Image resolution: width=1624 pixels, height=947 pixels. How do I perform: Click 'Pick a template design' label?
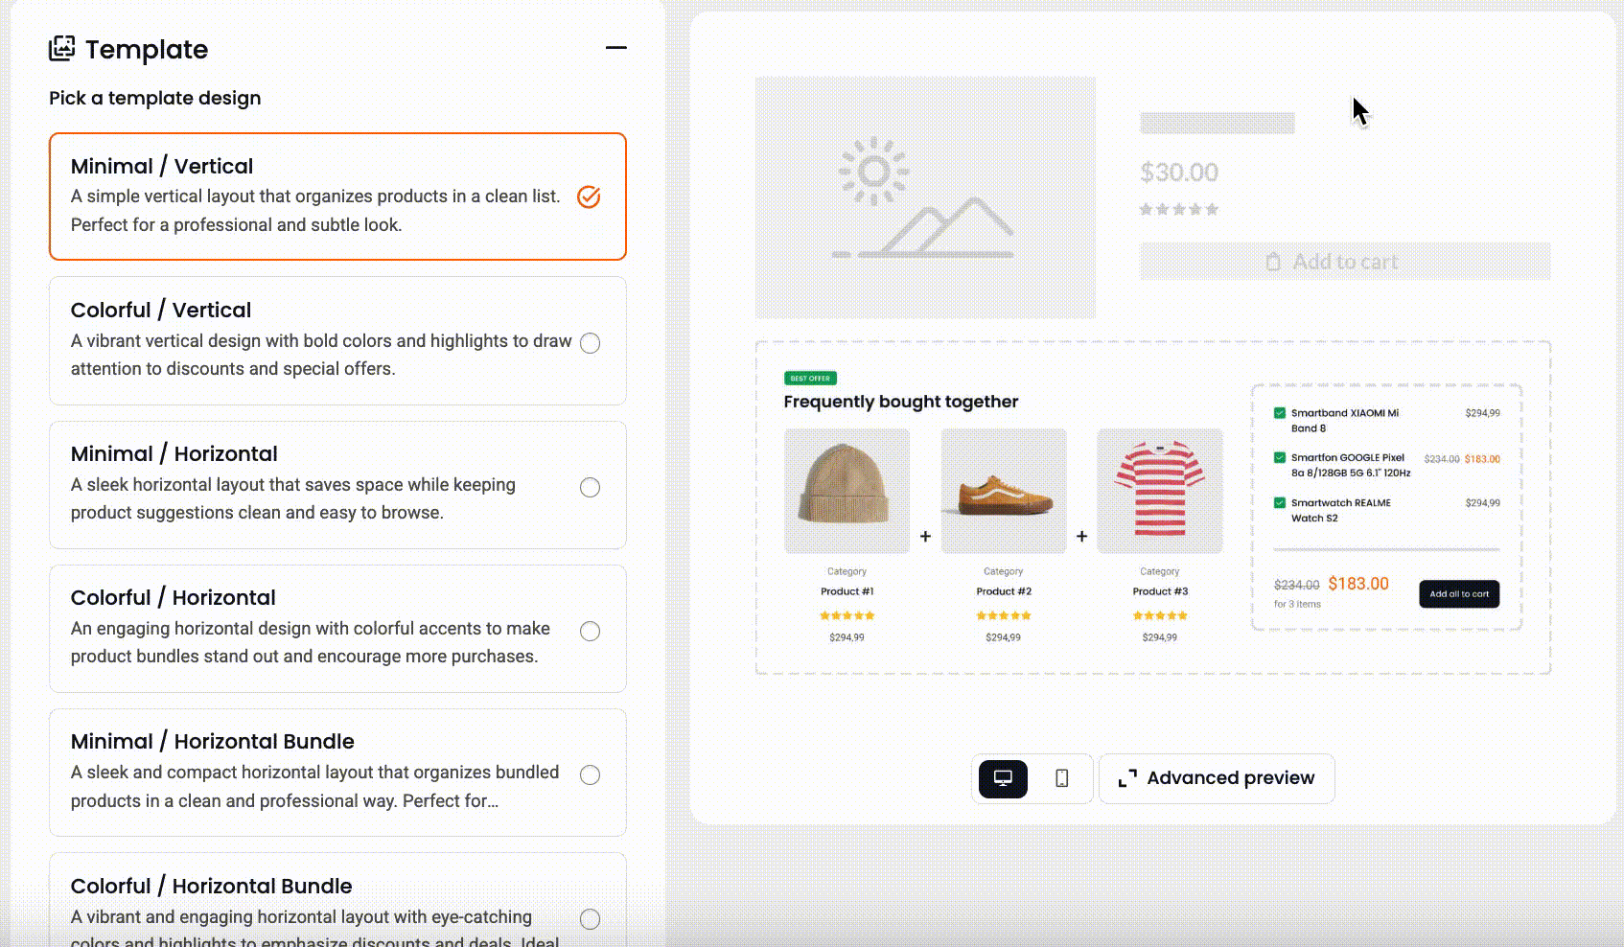click(x=154, y=99)
